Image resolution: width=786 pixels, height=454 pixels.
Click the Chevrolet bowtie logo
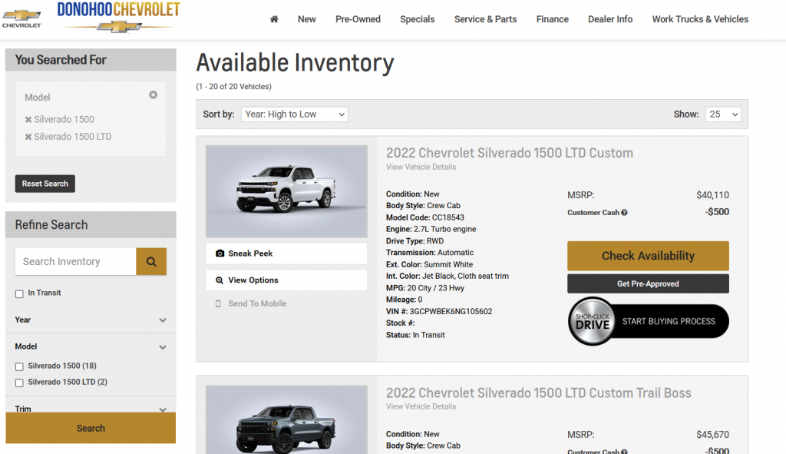(21, 18)
